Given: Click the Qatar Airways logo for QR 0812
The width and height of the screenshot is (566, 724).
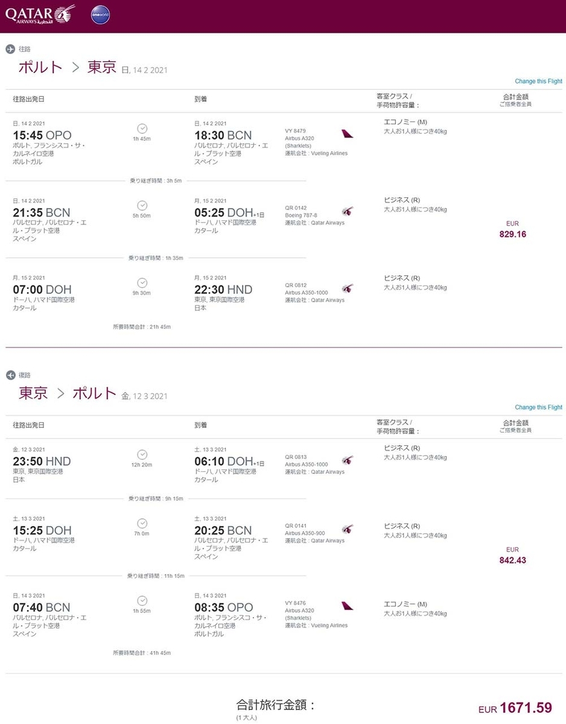Looking at the screenshot, I should tap(347, 288).
